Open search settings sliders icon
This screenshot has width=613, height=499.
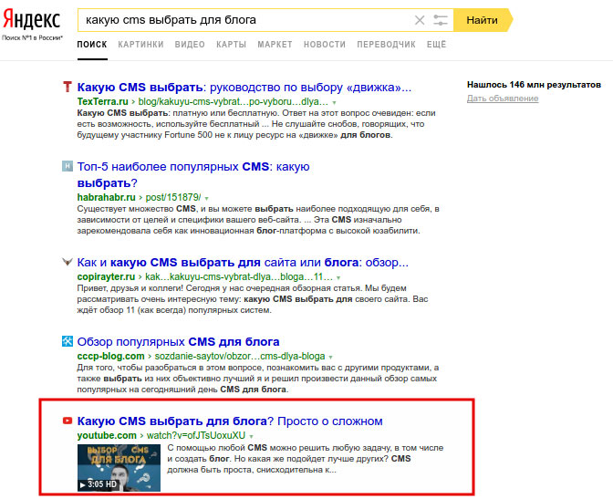[x=442, y=19]
